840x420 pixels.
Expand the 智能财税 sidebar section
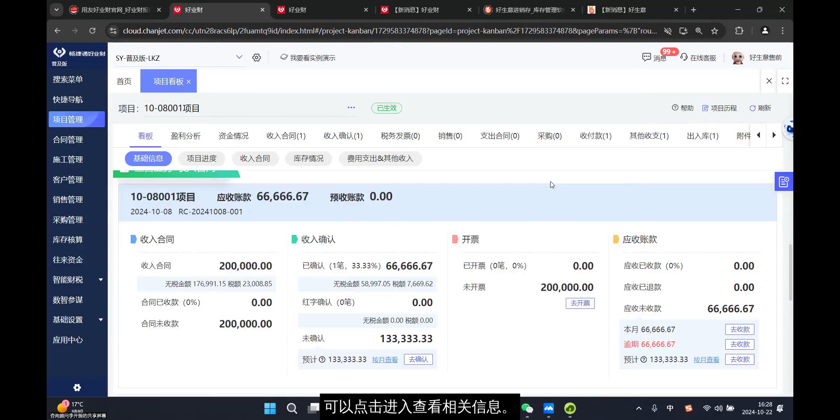[67, 280]
